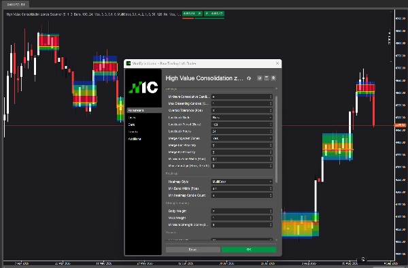Adjust the Max Zone Age stepper arrows
The width and height of the screenshot is (408, 268).
click(271, 166)
